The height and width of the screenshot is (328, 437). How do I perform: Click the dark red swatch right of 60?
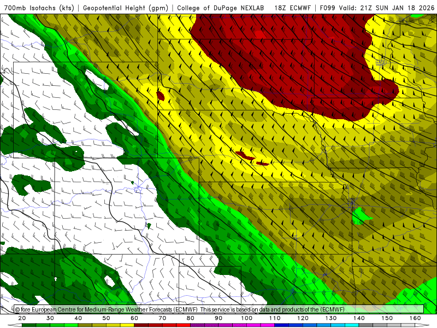(x=141, y=325)
